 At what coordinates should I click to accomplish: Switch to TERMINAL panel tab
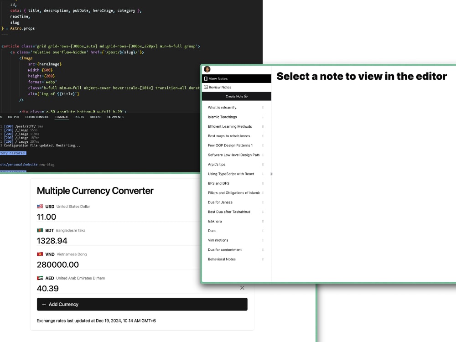coord(62,117)
